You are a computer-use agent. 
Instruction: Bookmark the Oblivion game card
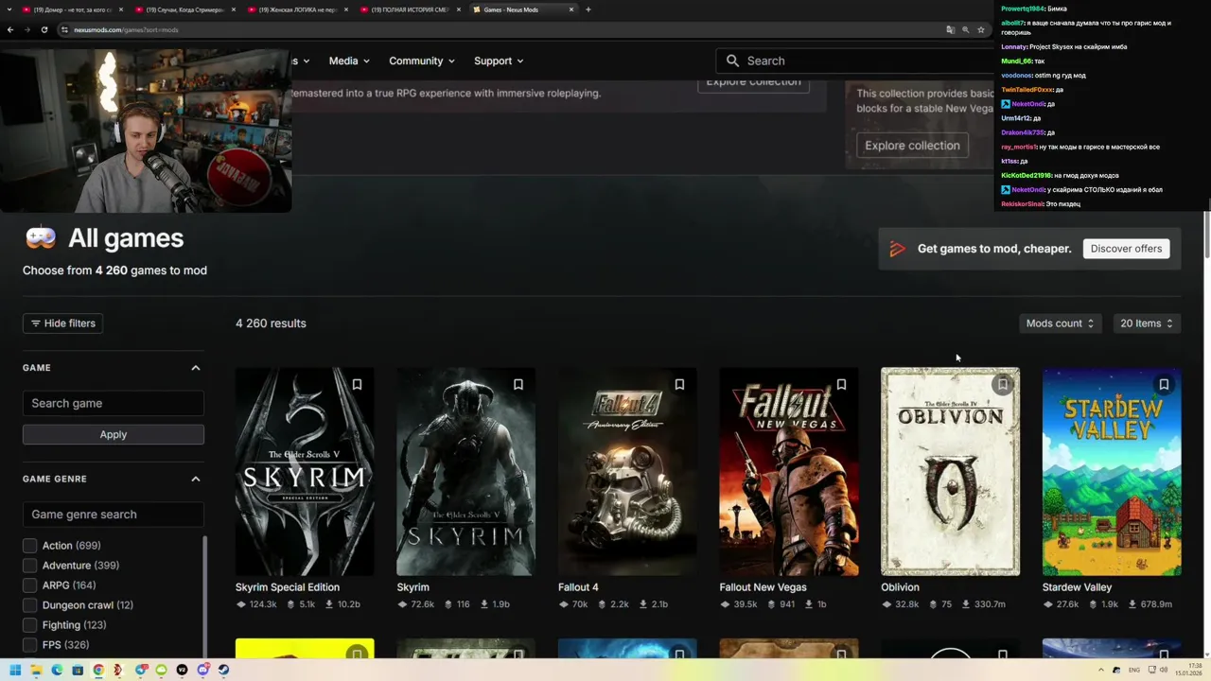1002,385
